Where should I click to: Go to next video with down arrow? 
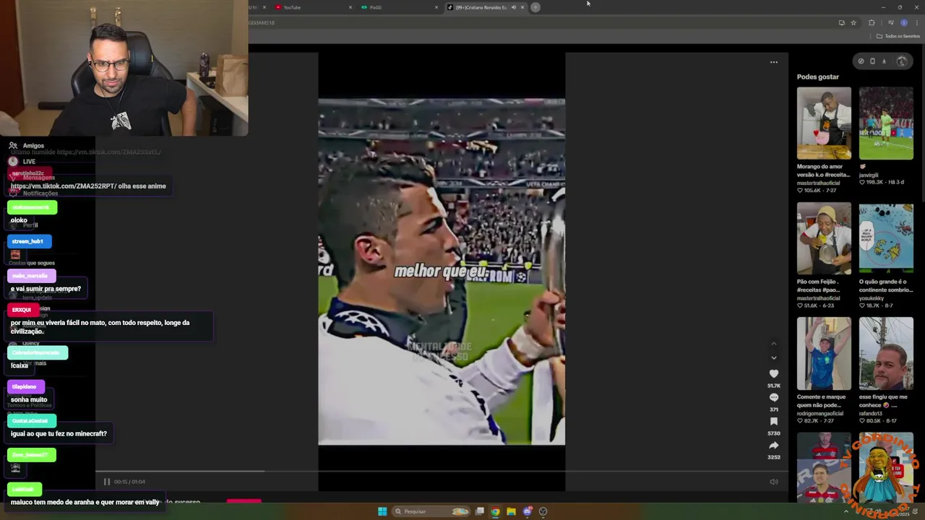point(774,357)
